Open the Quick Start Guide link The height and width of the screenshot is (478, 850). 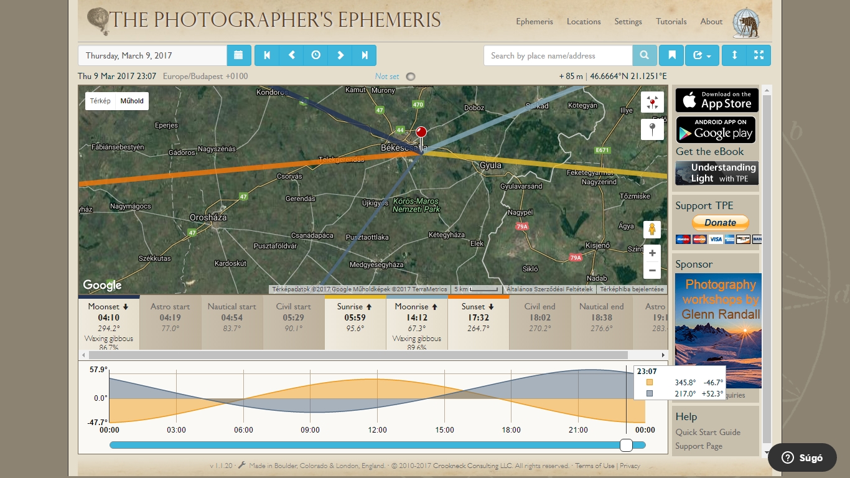pyautogui.click(x=708, y=432)
